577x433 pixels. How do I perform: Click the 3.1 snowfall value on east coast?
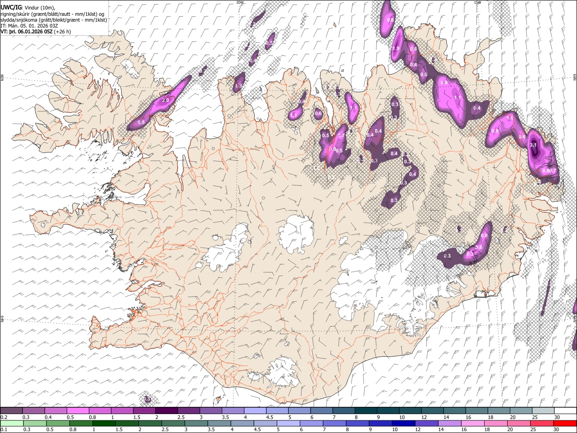(533, 145)
